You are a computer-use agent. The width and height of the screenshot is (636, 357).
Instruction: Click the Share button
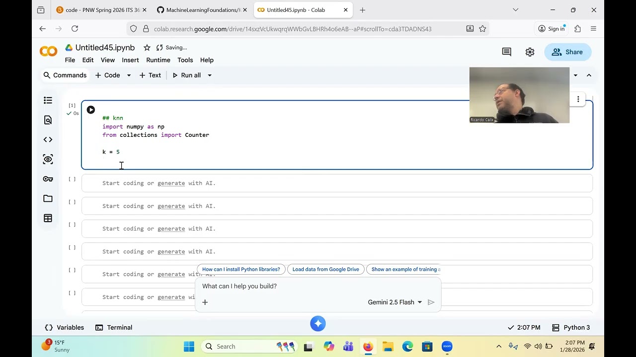pos(568,52)
